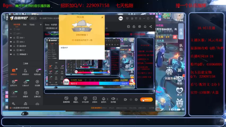Open the 背包 bag in the game

(x=169, y=71)
